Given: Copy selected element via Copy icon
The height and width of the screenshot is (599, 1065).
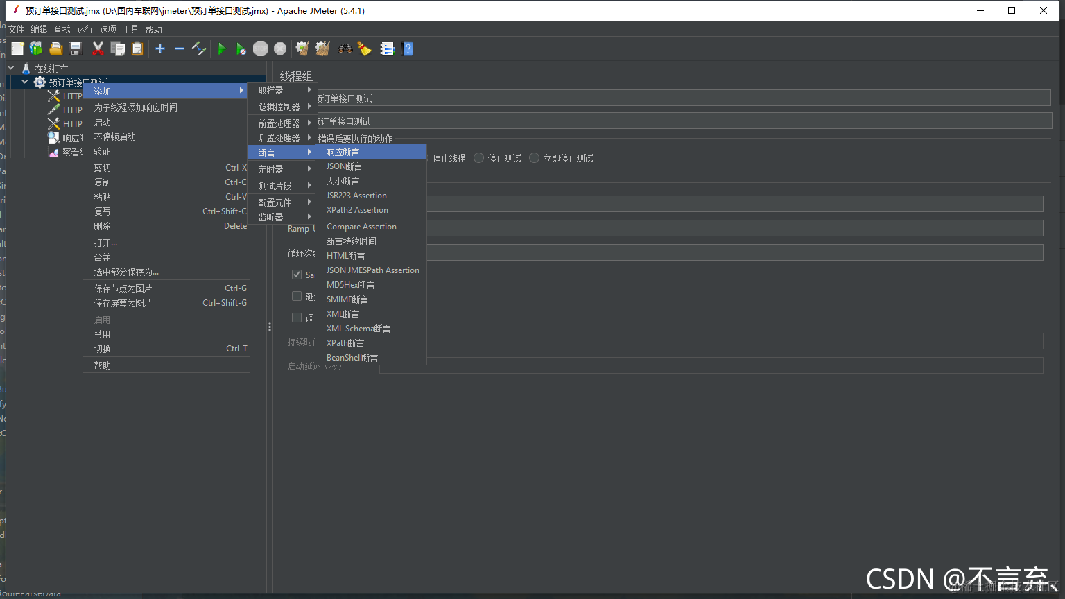Looking at the screenshot, I should pyautogui.click(x=118, y=49).
